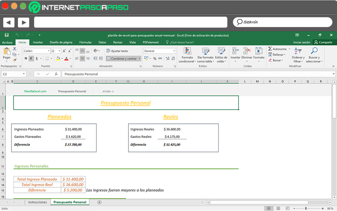Click the Pegar clipboard icon

tap(7, 51)
